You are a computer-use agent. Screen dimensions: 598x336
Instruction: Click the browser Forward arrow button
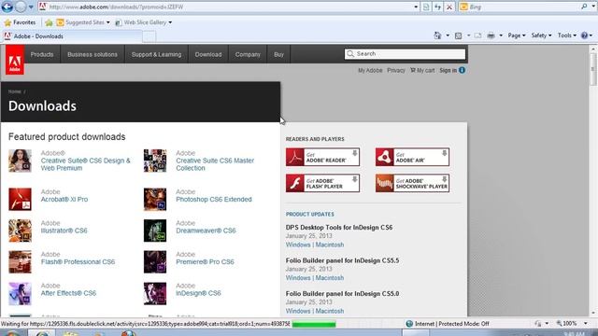[x=21, y=7]
